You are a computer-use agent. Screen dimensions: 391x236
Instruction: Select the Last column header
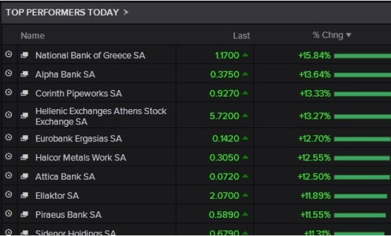[x=241, y=35]
